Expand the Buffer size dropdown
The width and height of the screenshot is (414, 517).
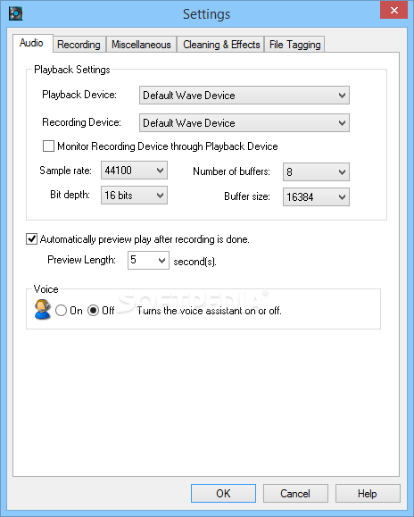(316, 196)
